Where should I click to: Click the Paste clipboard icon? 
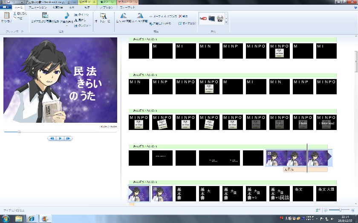coord(7,15)
